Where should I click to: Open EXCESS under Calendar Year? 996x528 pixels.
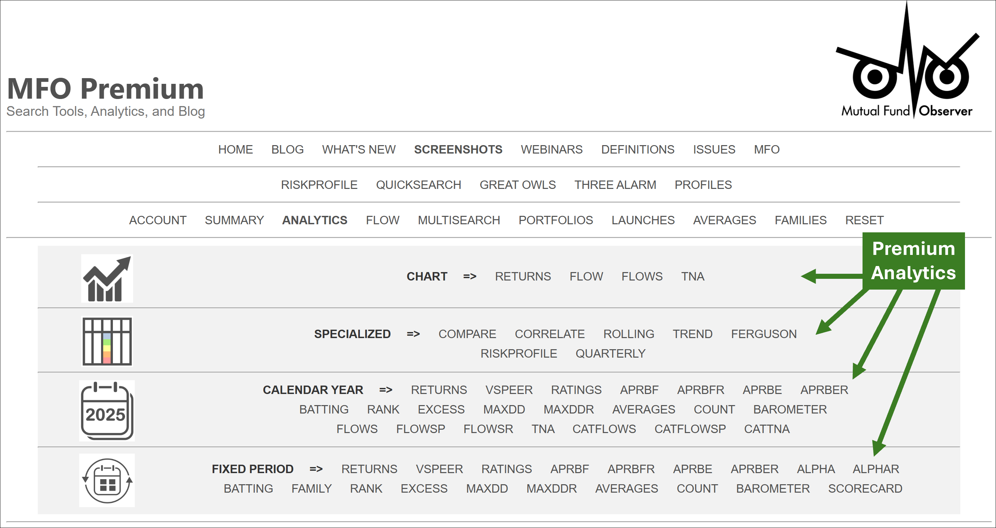click(441, 409)
